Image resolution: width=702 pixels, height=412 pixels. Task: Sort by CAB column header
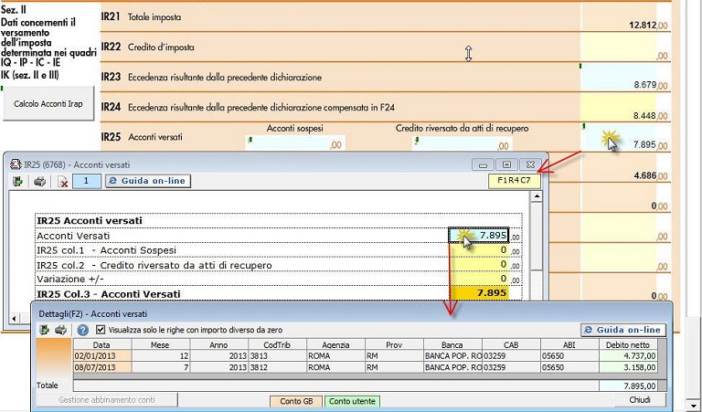(x=511, y=344)
